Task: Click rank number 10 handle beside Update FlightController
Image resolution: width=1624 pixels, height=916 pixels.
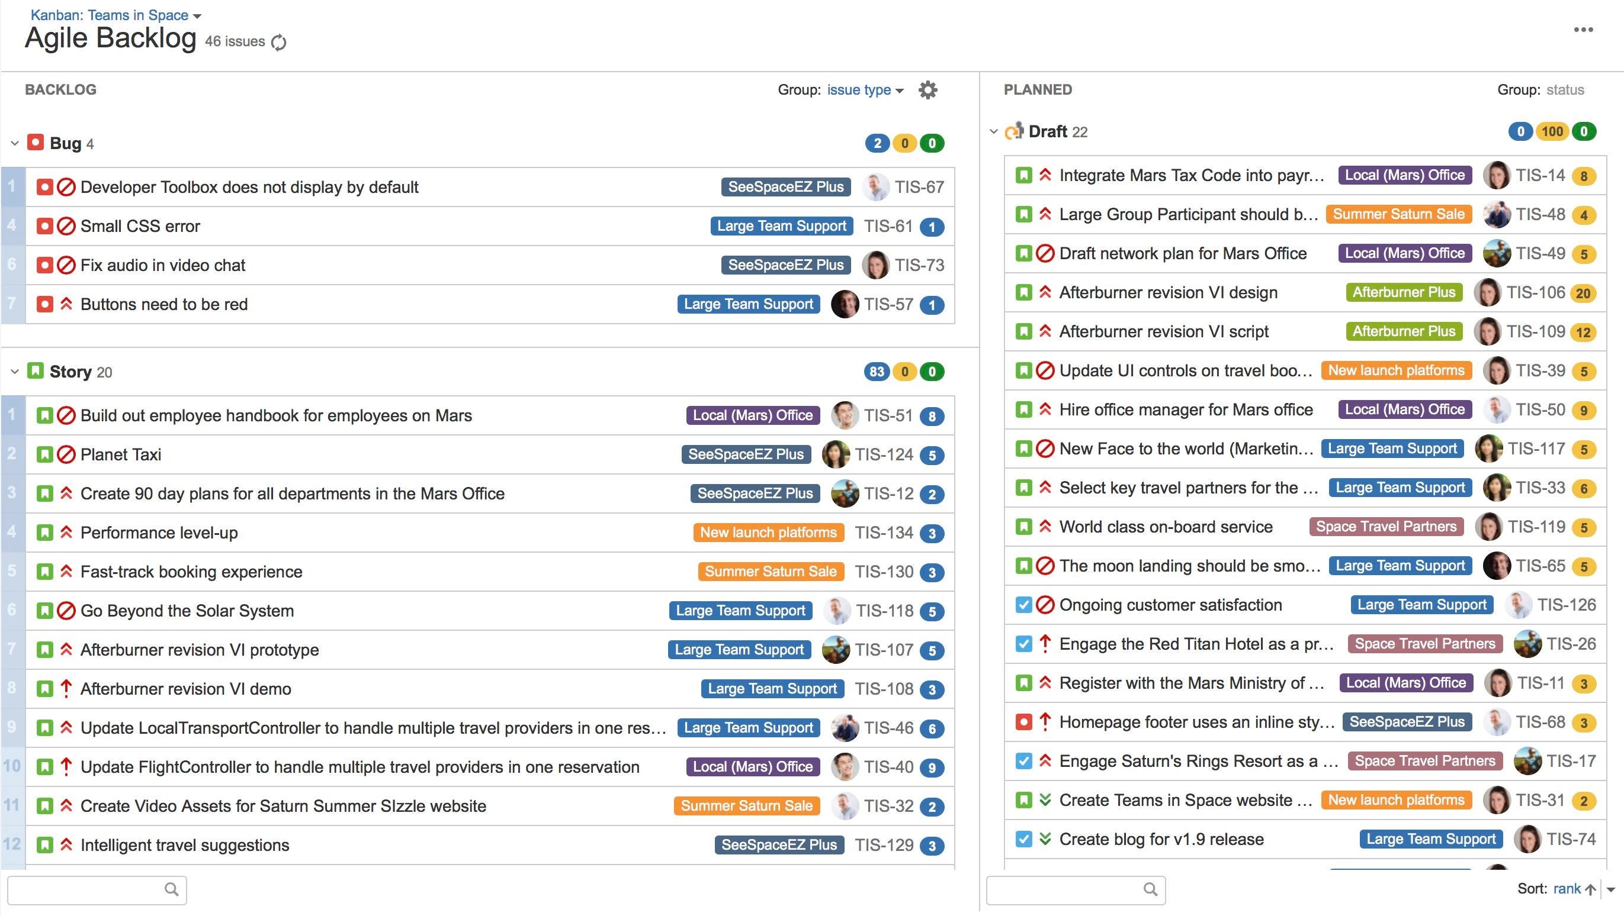Action: pyautogui.click(x=12, y=767)
